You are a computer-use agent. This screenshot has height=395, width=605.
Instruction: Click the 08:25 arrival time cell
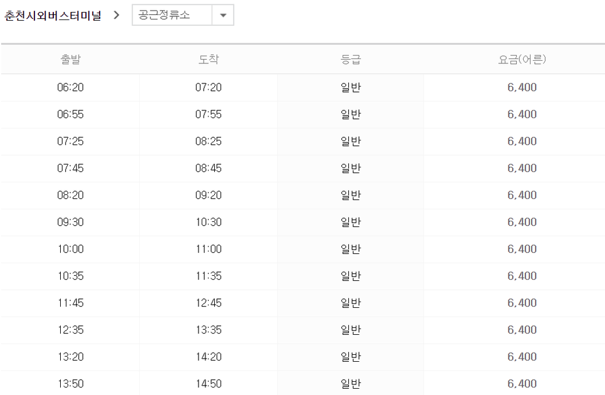tap(209, 141)
